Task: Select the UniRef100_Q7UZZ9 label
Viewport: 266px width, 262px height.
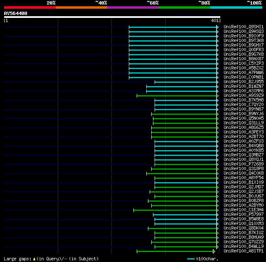Action: (244, 242)
